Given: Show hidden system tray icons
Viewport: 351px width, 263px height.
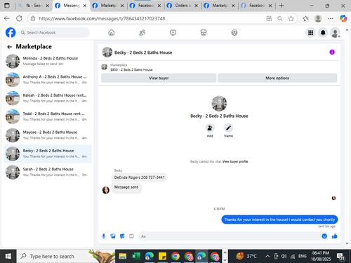Looking at the screenshot, I should [x=267, y=257].
